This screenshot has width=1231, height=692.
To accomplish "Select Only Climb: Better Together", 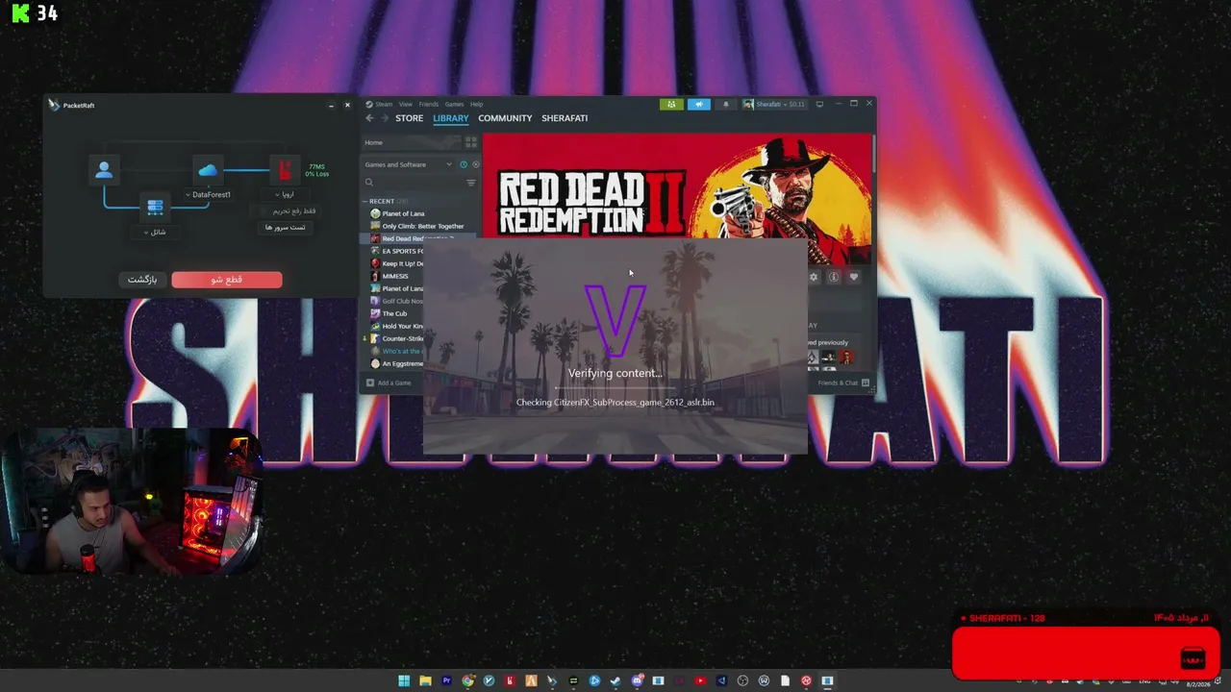I will click(x=416, y=226).
